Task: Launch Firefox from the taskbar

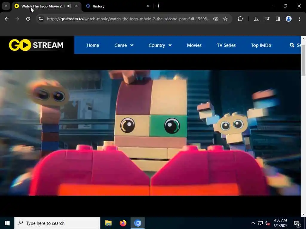Action: click(x=123, y=223)
